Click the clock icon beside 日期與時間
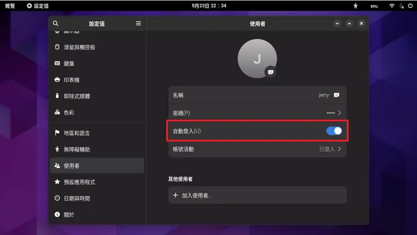417x235 pixels. [57, 198]
